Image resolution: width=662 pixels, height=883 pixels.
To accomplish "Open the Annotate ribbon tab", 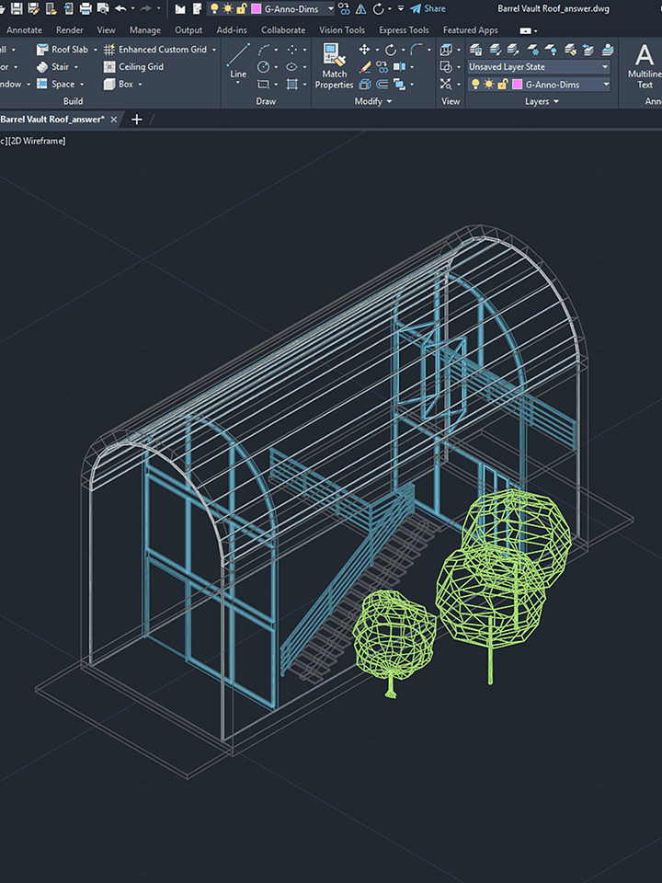I will point(24,29).
